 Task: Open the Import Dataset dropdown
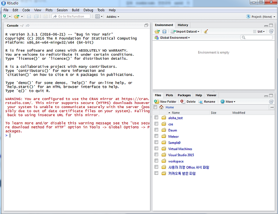pos(185,32)
